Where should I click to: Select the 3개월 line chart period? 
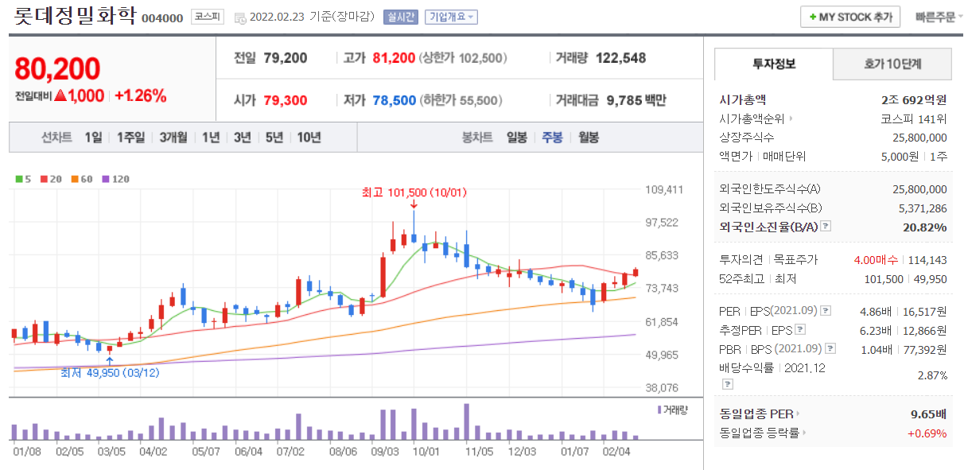pos(173,138)
